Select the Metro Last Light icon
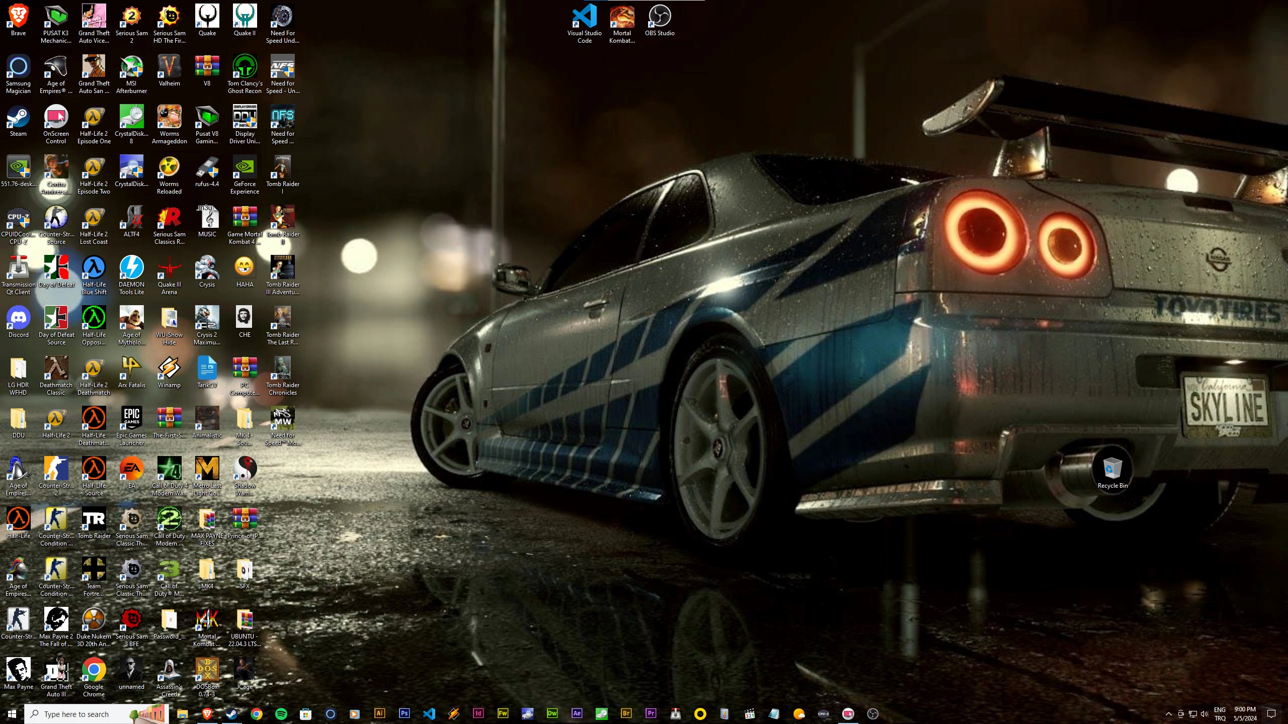This screenshot has height=724, width=1288. pos(207,476)
